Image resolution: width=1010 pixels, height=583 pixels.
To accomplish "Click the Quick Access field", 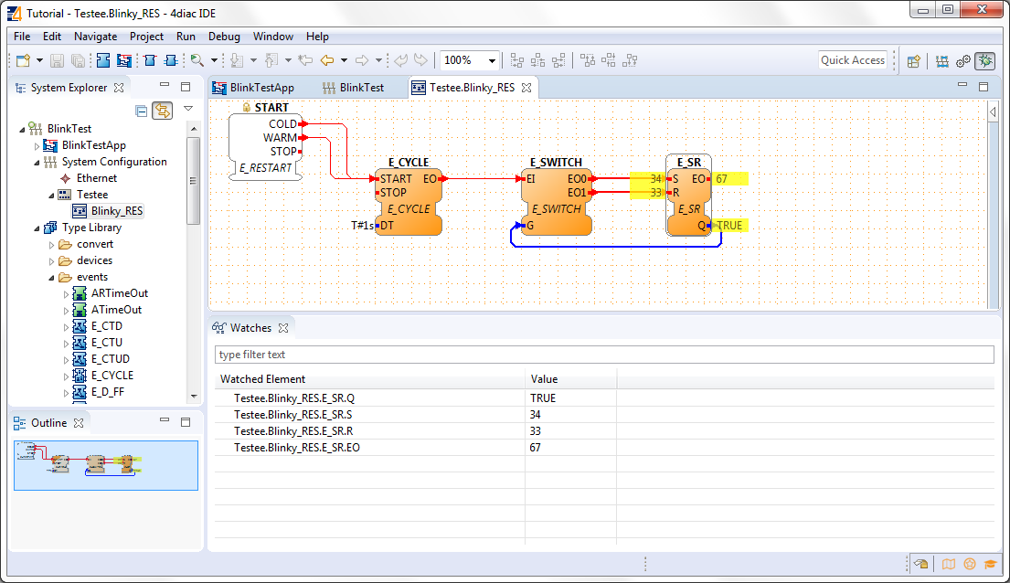I will pyautogui.click(x=852, y=60).
